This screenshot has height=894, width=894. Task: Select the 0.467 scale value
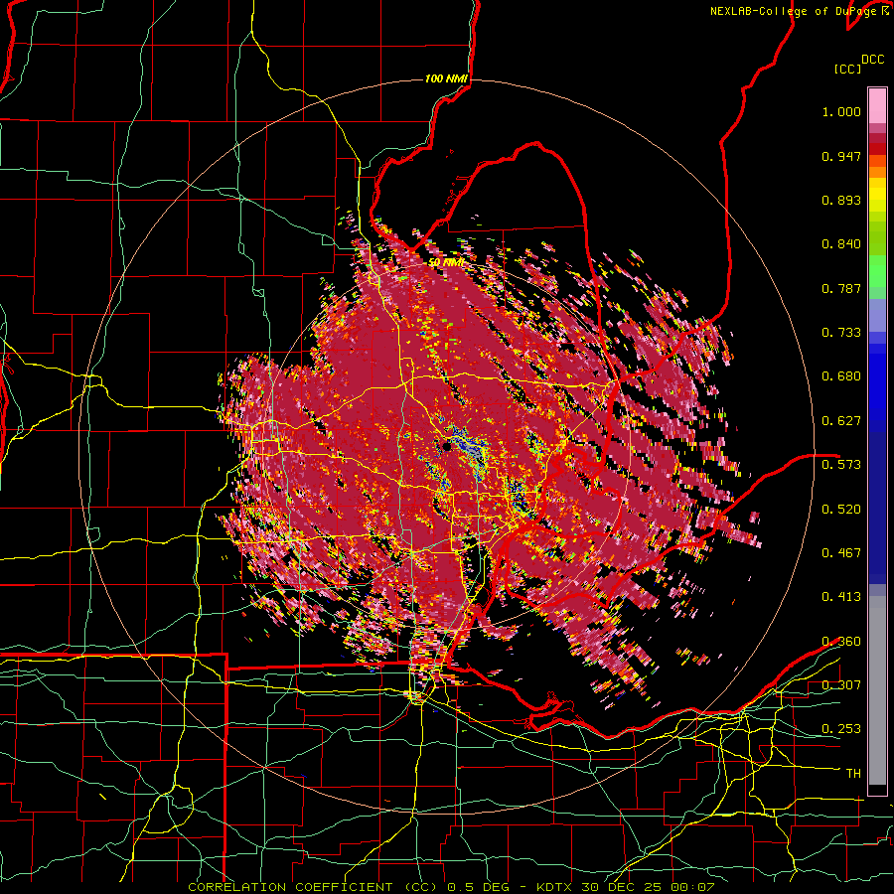point(841,553)
